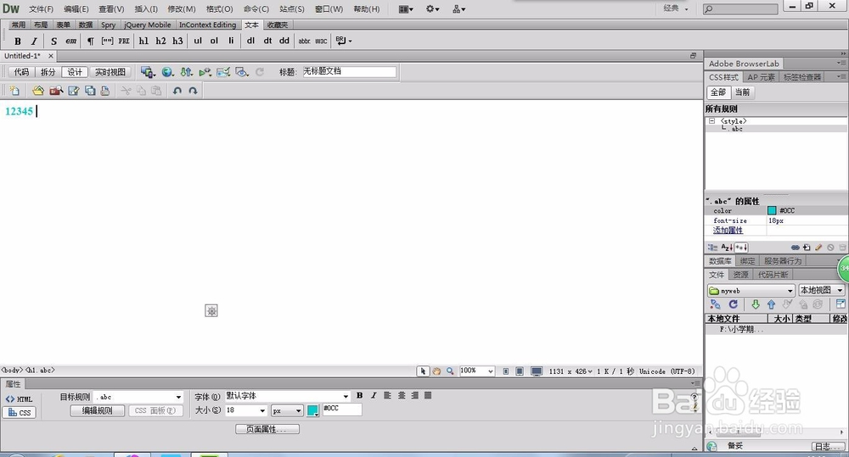Show All rules mode (全部)
849x457 pixels.
pyautogui.click(x=718, y=92)
